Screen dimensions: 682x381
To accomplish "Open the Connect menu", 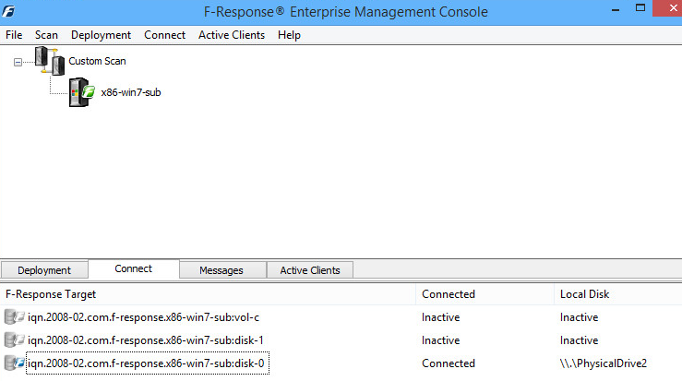I will [164, 35].
